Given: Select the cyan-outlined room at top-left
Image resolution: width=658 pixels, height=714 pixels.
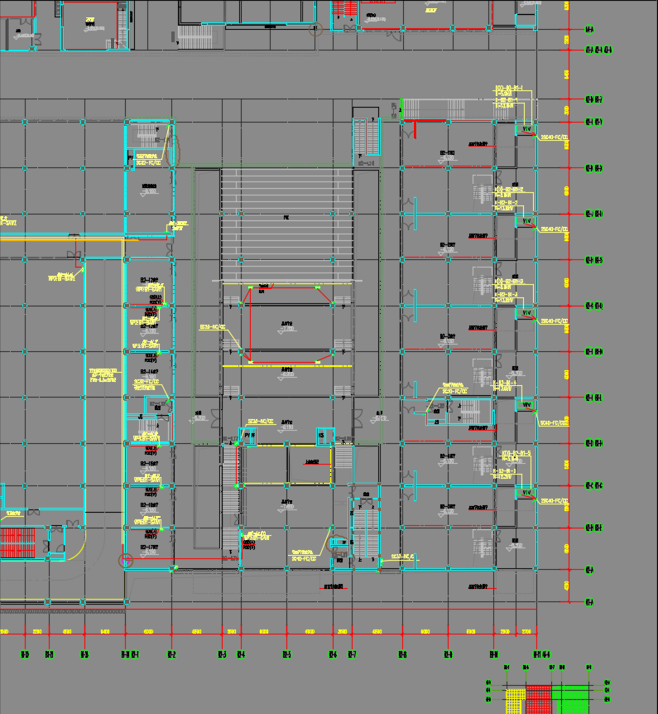Looking at the screenshot, I should 89,27.
